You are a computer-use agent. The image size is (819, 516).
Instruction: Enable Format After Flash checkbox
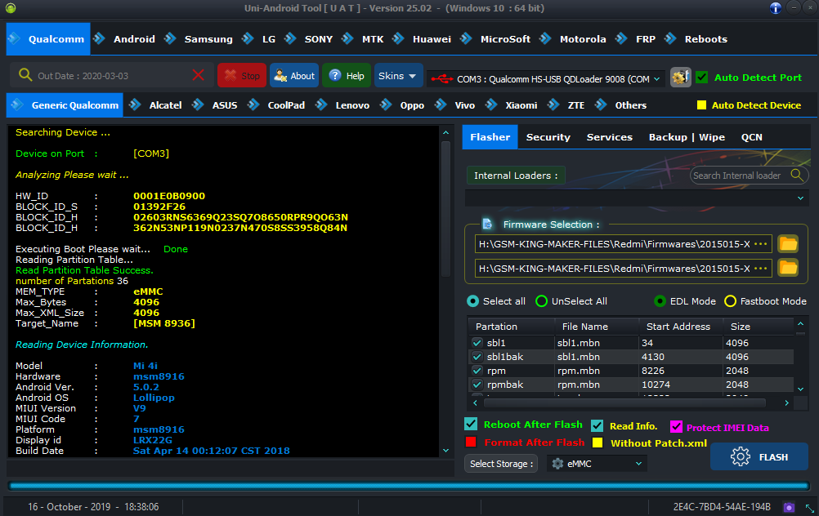[x=471, y=443]
